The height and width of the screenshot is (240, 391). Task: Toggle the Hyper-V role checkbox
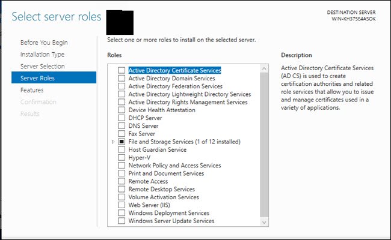[122, 158]
